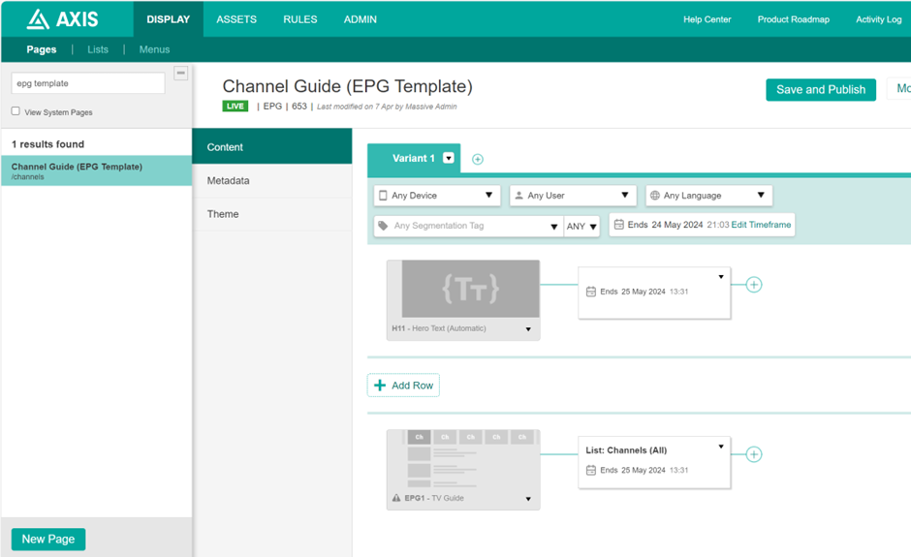Click calendar icon in Channels (All) card
Screen dimensions: 911x557
[x=591, y=470]
